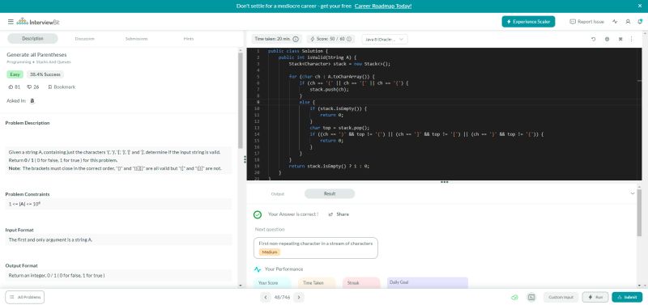This screenshot has width=648, height=305.
Task: Open Report Issue
Action: [586, 22]
